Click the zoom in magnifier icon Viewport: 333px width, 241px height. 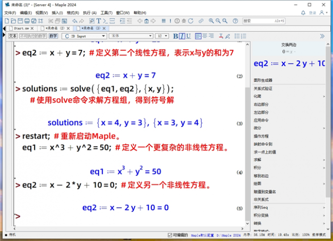tap(211, 21)
